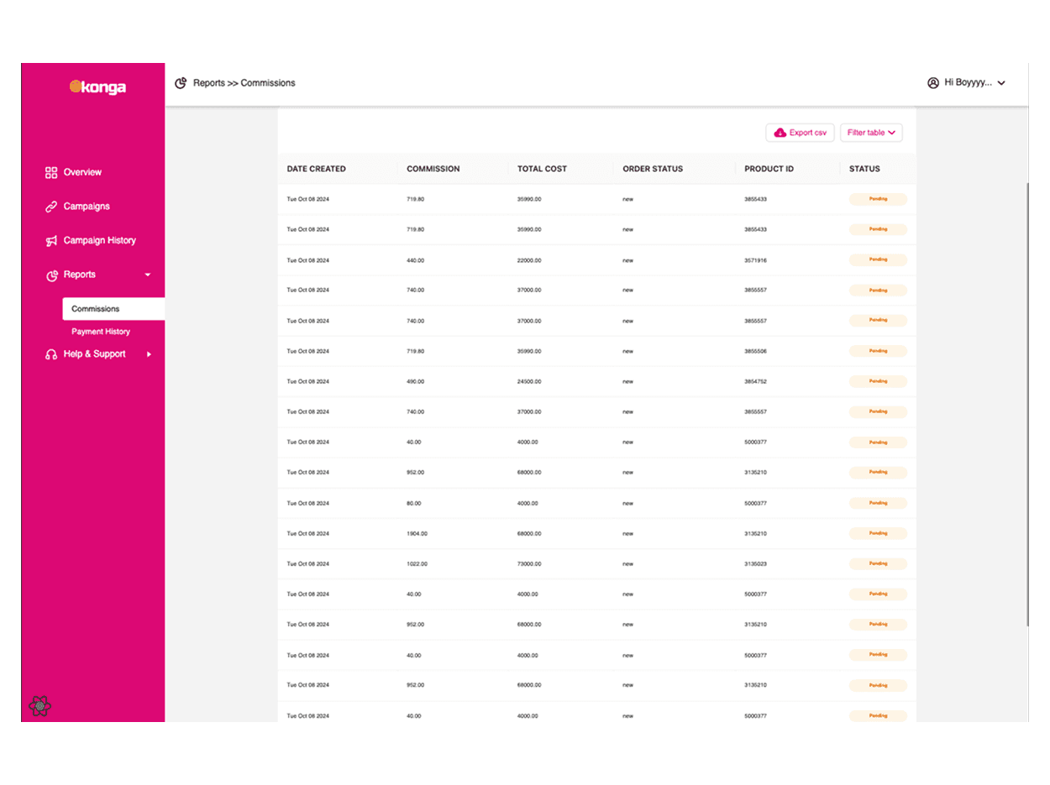Click the Overview grid icon
Viewport: 1050px width, 785px height.
tap(51, 172)
